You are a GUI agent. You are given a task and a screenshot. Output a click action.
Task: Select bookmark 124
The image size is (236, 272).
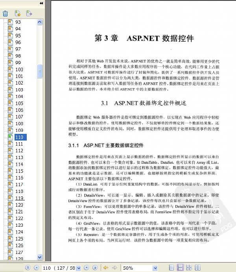point(19,232)
